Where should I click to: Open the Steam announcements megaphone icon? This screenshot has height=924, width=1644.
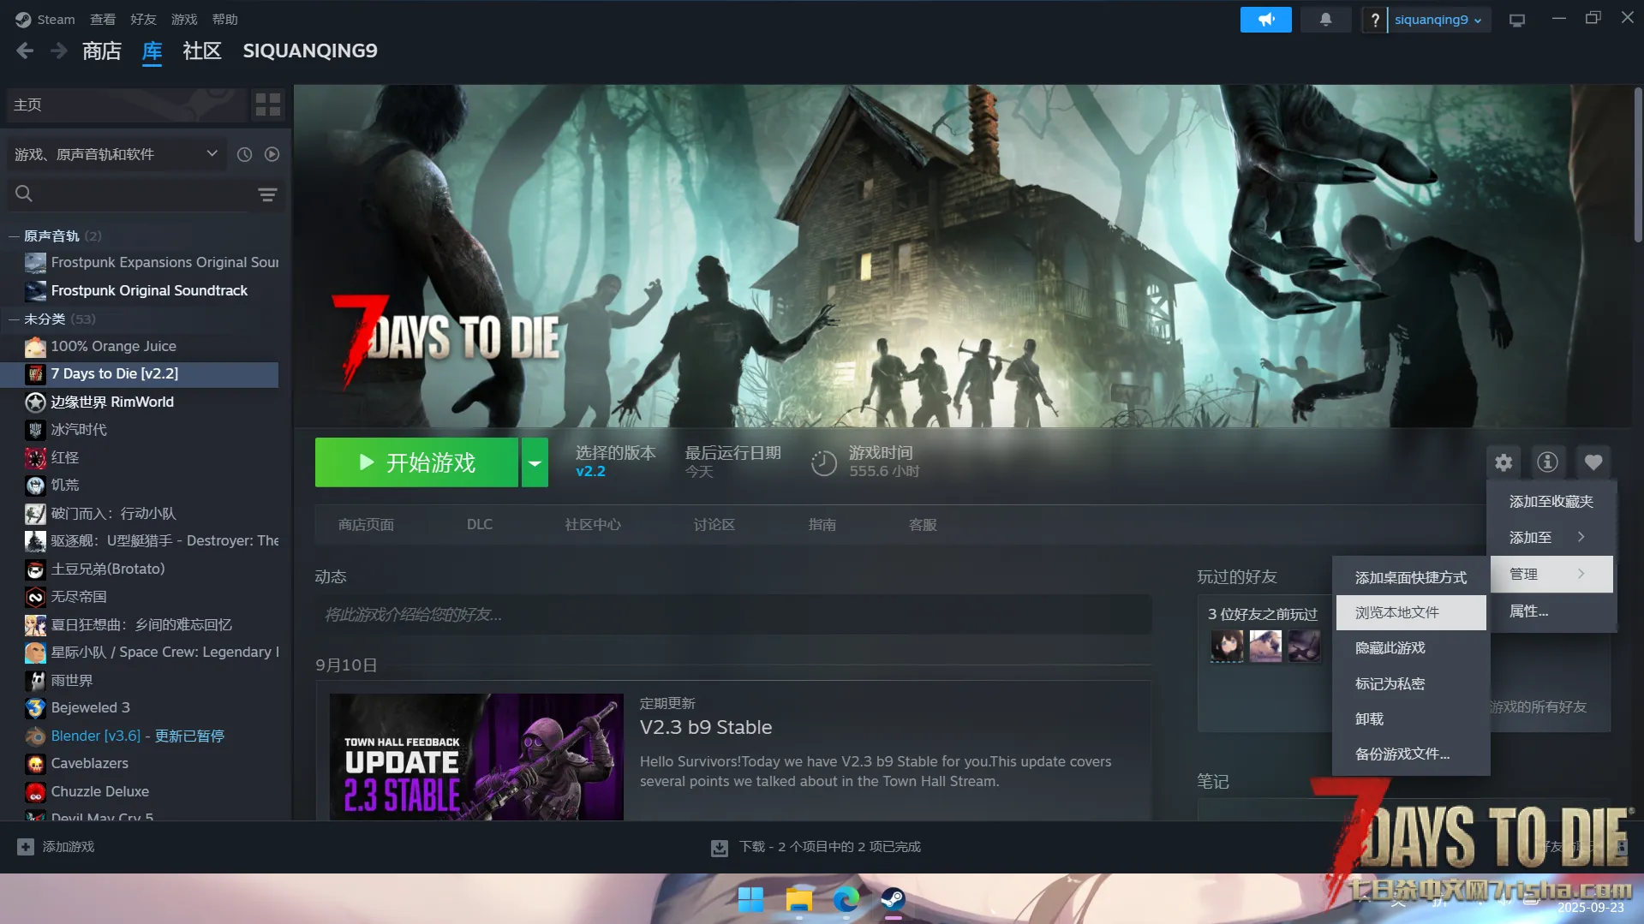[1265, 20]
